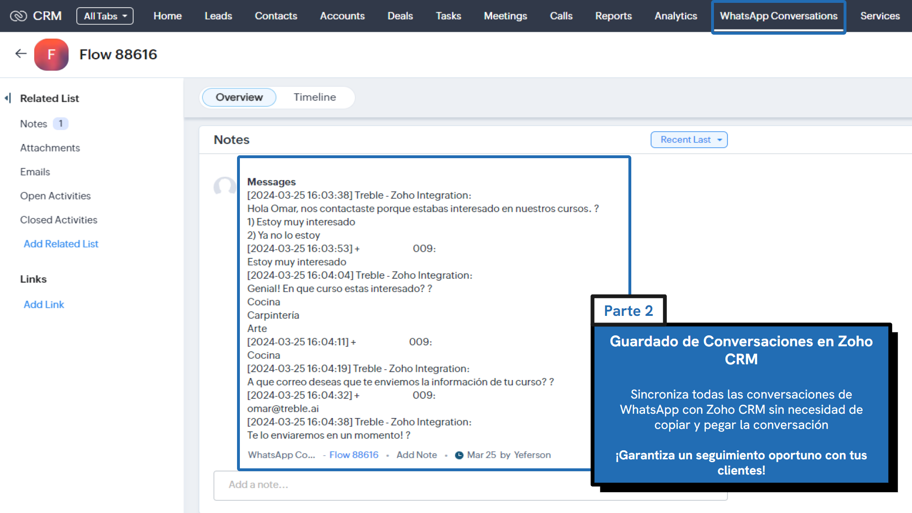Open the WhatsApp Conversations tab
The width and height of the screenshot is (912, 513).
[778, 16]
